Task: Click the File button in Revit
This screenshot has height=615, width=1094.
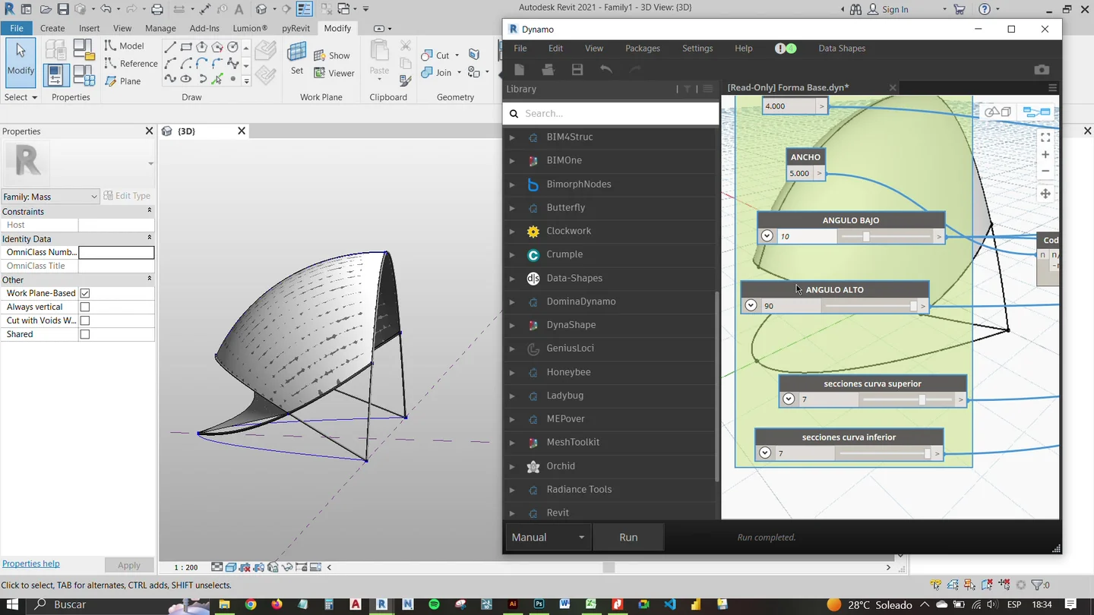Action: click(17, 28)
